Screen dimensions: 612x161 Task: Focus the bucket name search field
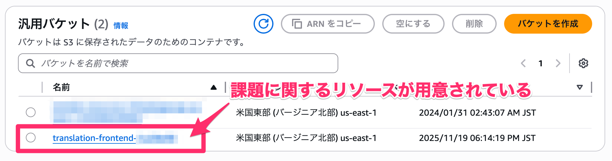[x=186, y=63]
